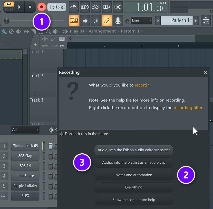
Task: Collapse playlist picker arrow
Action: pyautogui.click(x=70, y=39)
